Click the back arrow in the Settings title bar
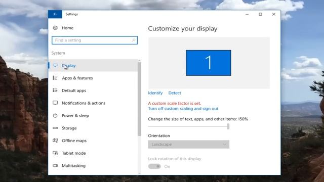Image resolution: width=324 pixels, height=182 pixels. (55, 14)
